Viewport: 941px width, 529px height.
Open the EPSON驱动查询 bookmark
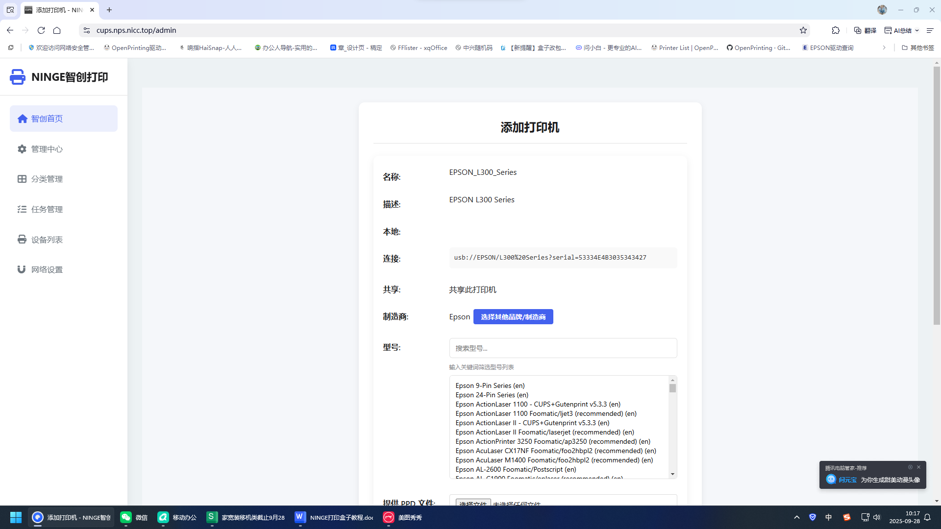pos(828,48)
